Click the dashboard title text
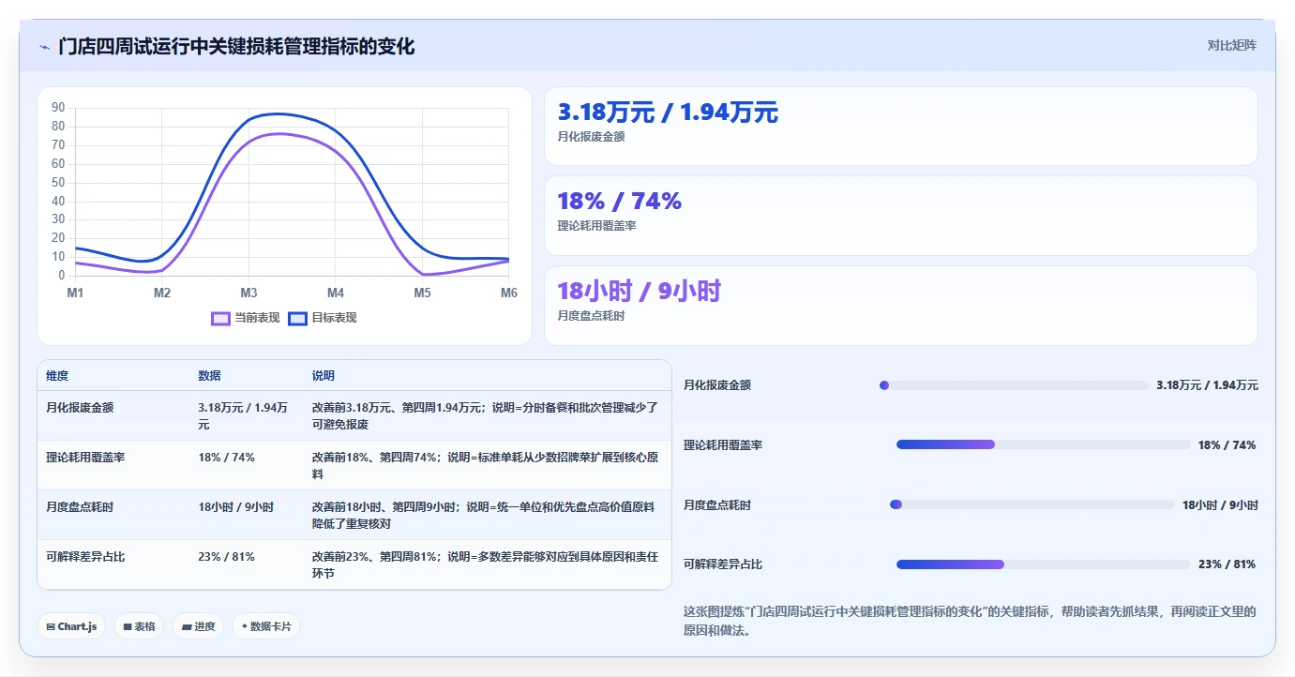The height and width of the screenshot is (677, 1295). (236, 46)
